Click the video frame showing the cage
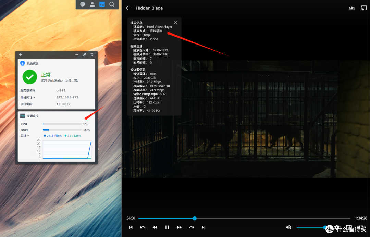This screenshot has height=237, width=370. point(246,119)
